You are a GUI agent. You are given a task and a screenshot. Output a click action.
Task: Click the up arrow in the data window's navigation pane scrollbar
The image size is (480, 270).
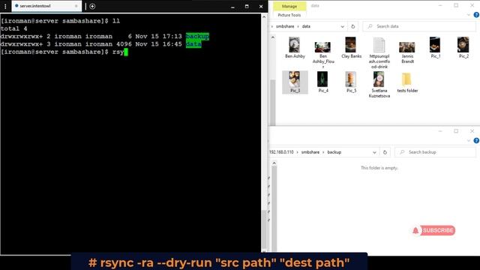click(x=273, y=37)
